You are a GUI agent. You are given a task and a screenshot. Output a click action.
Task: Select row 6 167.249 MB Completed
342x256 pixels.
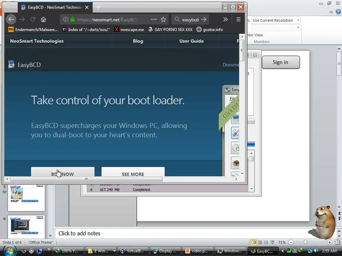168,190
